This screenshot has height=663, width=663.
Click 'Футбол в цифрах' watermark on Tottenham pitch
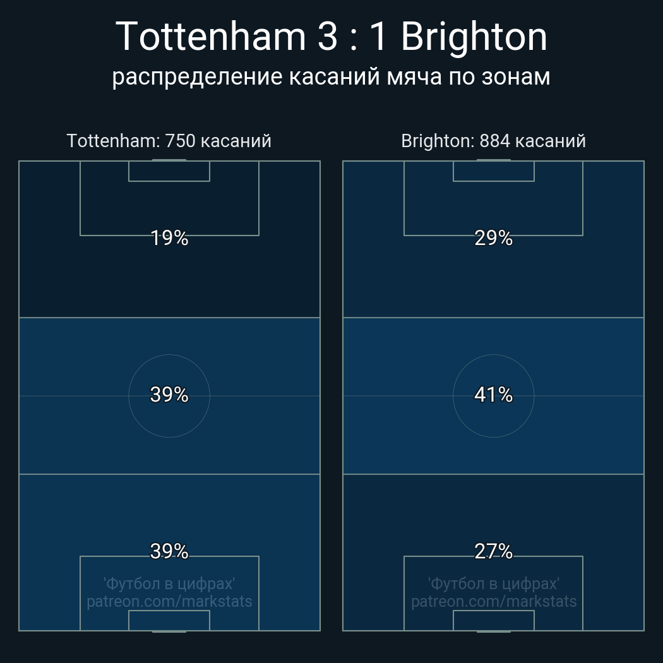[169, 584]
